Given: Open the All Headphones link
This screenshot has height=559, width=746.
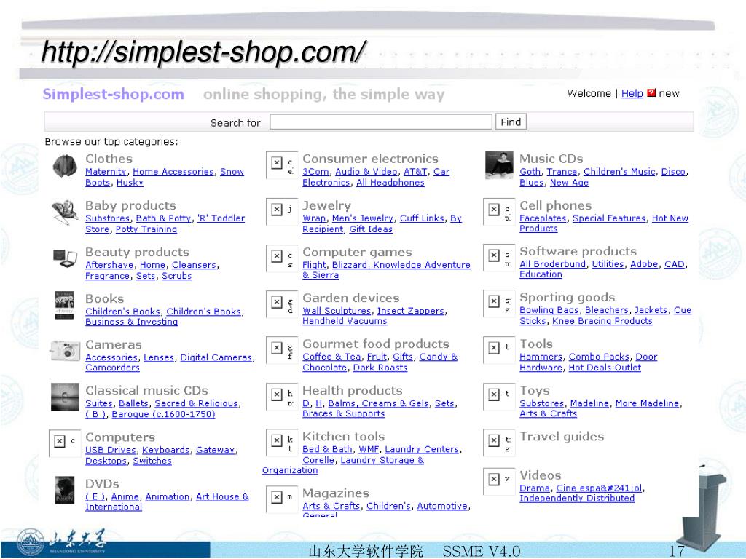Looking at the screenshot, I should click(x=390, y=183).
